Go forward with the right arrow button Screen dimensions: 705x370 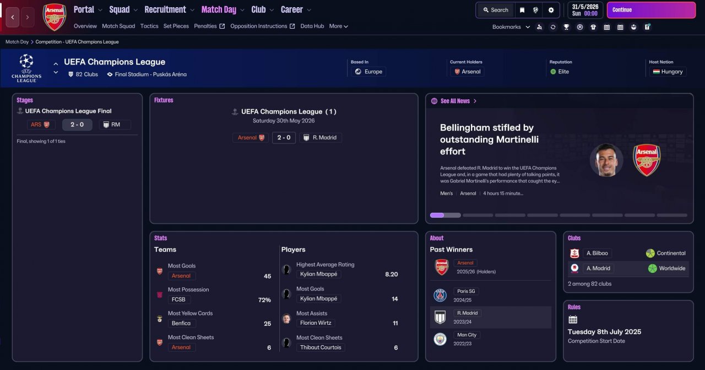(28, 17)
